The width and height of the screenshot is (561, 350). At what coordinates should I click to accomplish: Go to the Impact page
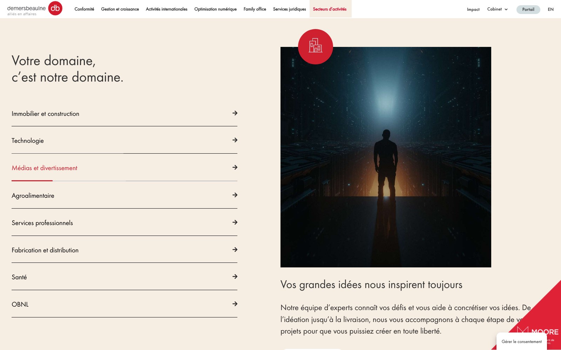coord(473,9)
